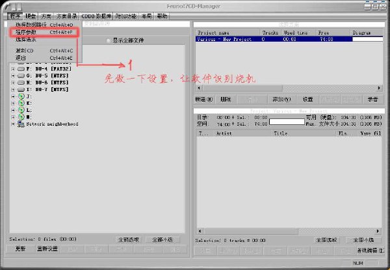Open the 方案 menu

pos(46,16)
